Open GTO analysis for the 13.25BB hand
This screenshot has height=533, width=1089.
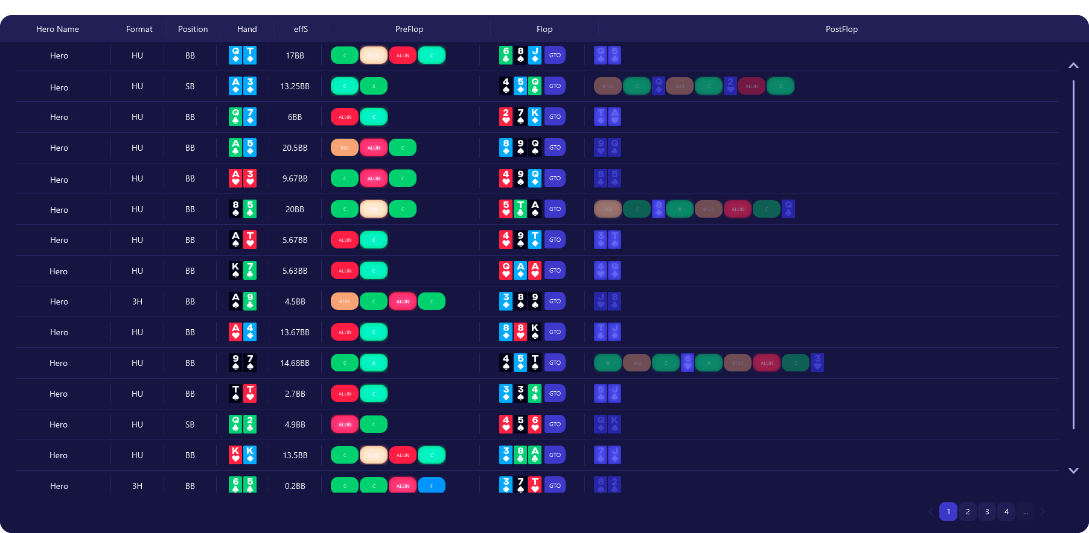coord(555,86)
